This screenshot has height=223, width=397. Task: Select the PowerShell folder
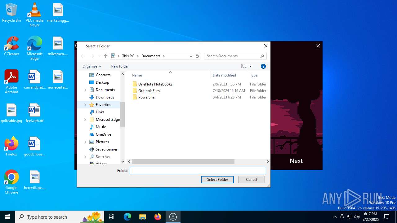(147, 97)
